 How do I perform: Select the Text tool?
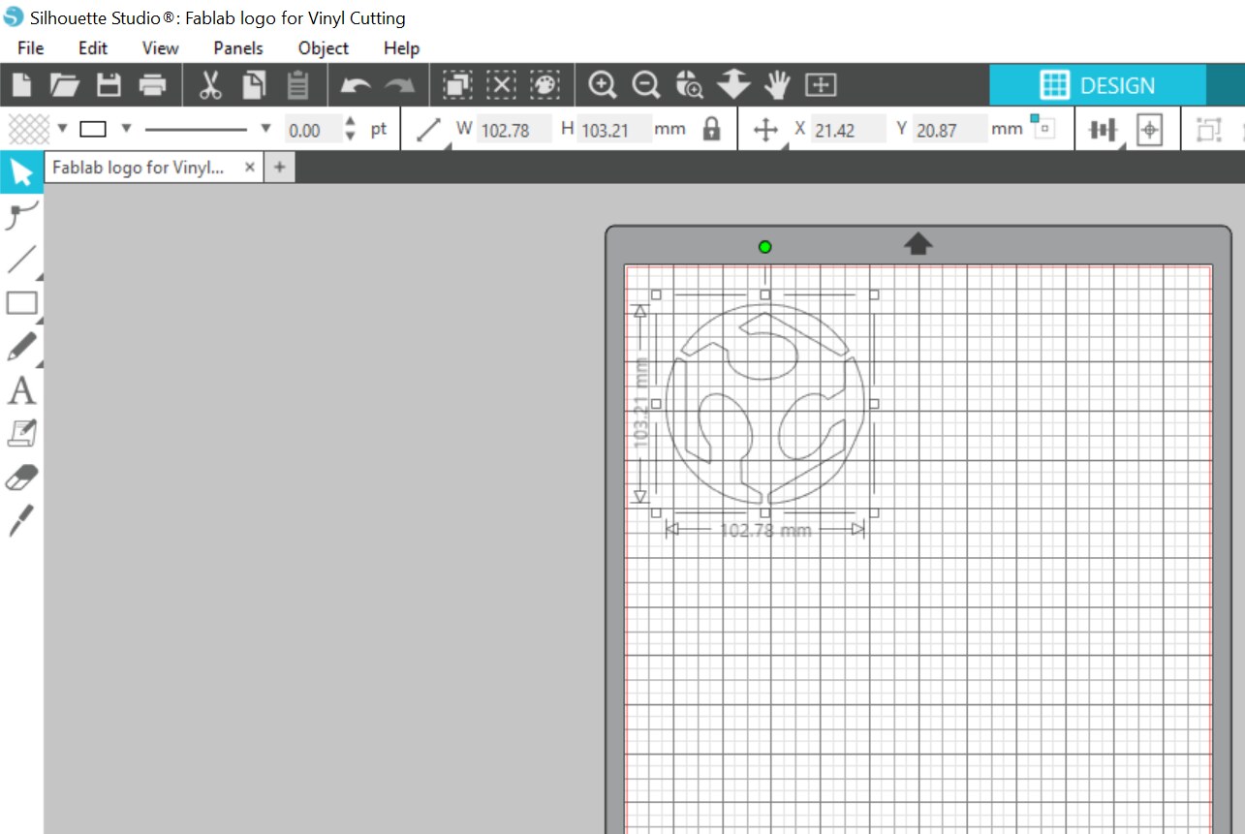pos(21,390)
